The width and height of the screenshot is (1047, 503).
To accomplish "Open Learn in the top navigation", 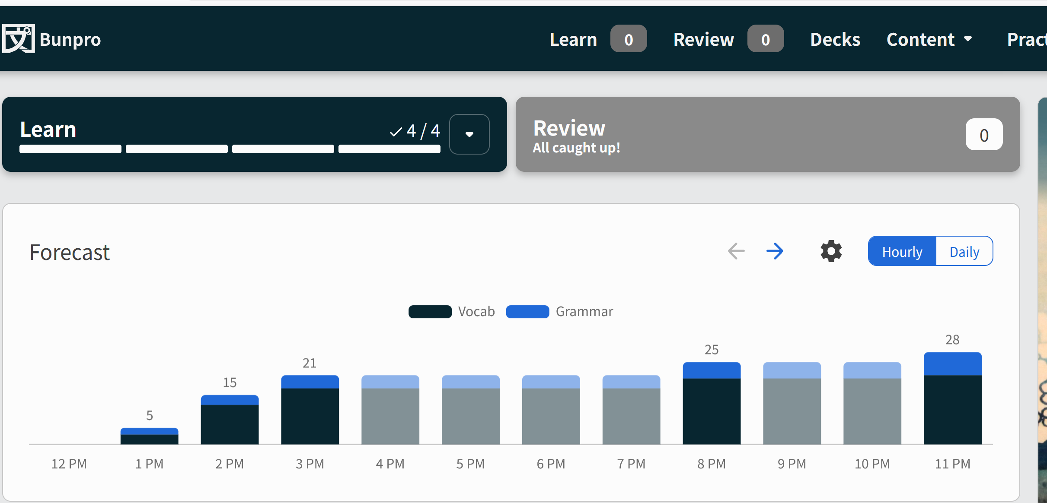I will [x=573, y=39].
